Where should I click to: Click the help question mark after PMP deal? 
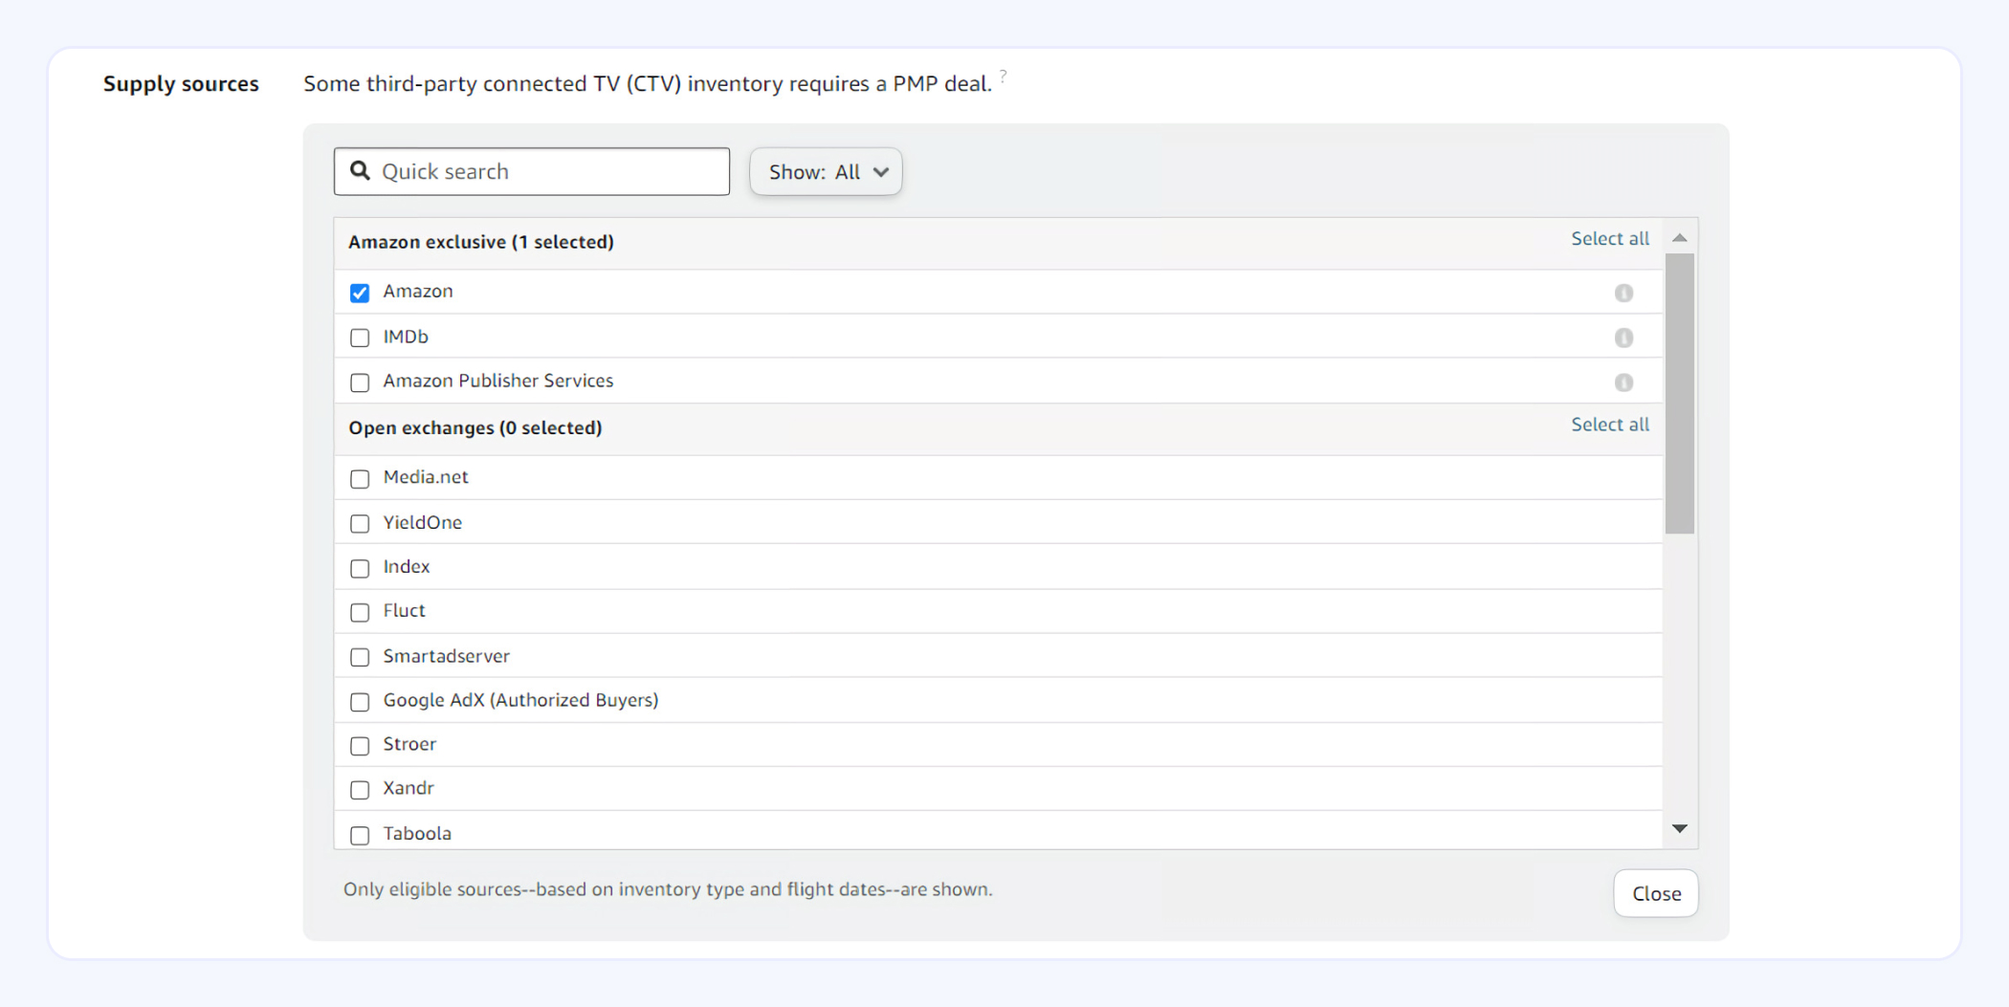click(x=1003, y=75)
